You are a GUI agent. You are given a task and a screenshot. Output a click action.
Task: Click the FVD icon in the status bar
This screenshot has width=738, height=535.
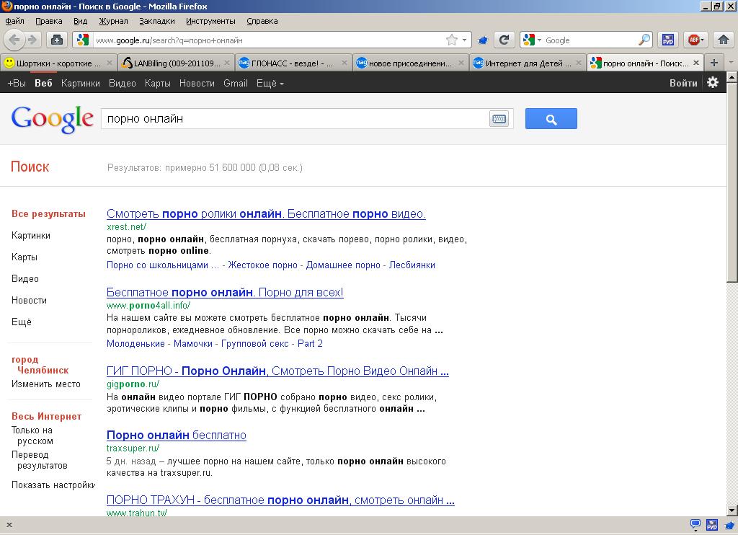[712, 525]
